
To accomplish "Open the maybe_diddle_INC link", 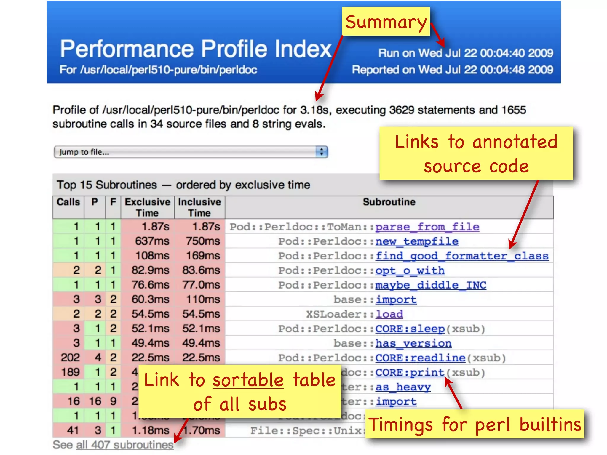I will pos(431,285).
